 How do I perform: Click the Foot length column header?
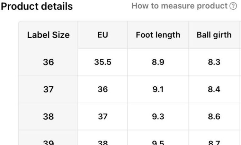tap(158, 35)
